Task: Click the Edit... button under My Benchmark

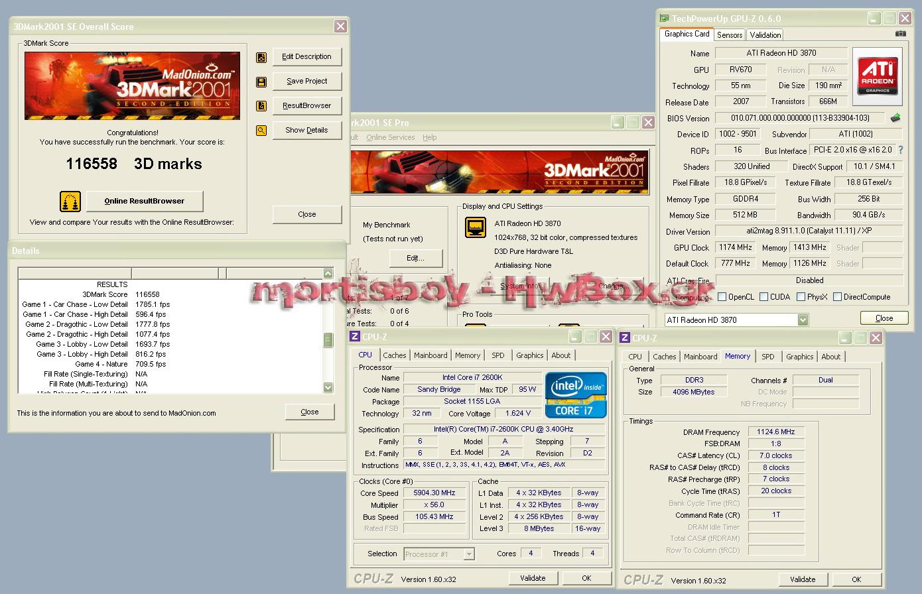Action: [415, 258]
